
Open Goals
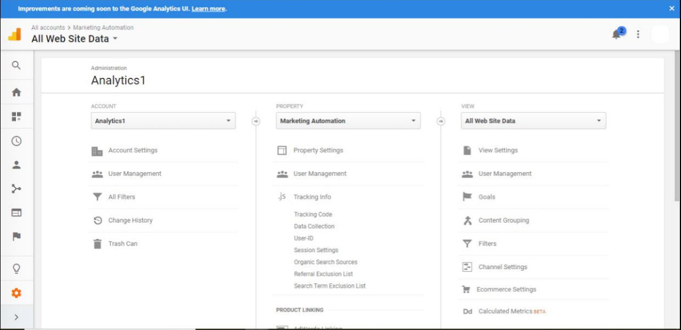(x=487, y=197)
